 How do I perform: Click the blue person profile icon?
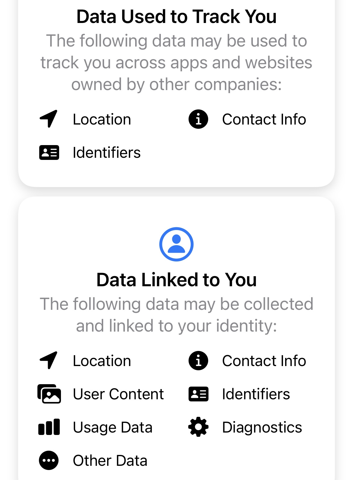point(176,244)
